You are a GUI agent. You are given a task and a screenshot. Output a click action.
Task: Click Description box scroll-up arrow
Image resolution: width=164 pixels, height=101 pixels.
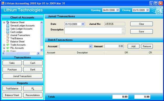123,29
